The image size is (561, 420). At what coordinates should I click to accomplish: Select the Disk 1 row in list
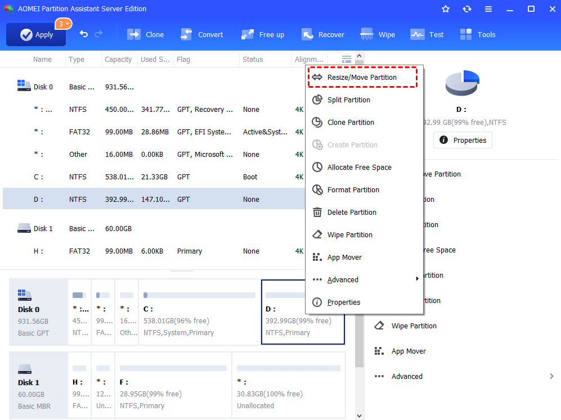point(154,228)
